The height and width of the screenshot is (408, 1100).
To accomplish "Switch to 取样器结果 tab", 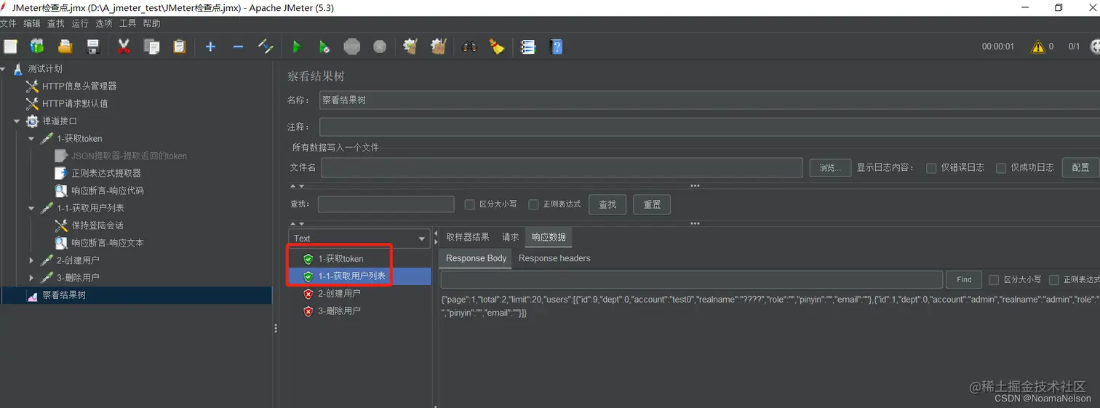I will 468,237.
